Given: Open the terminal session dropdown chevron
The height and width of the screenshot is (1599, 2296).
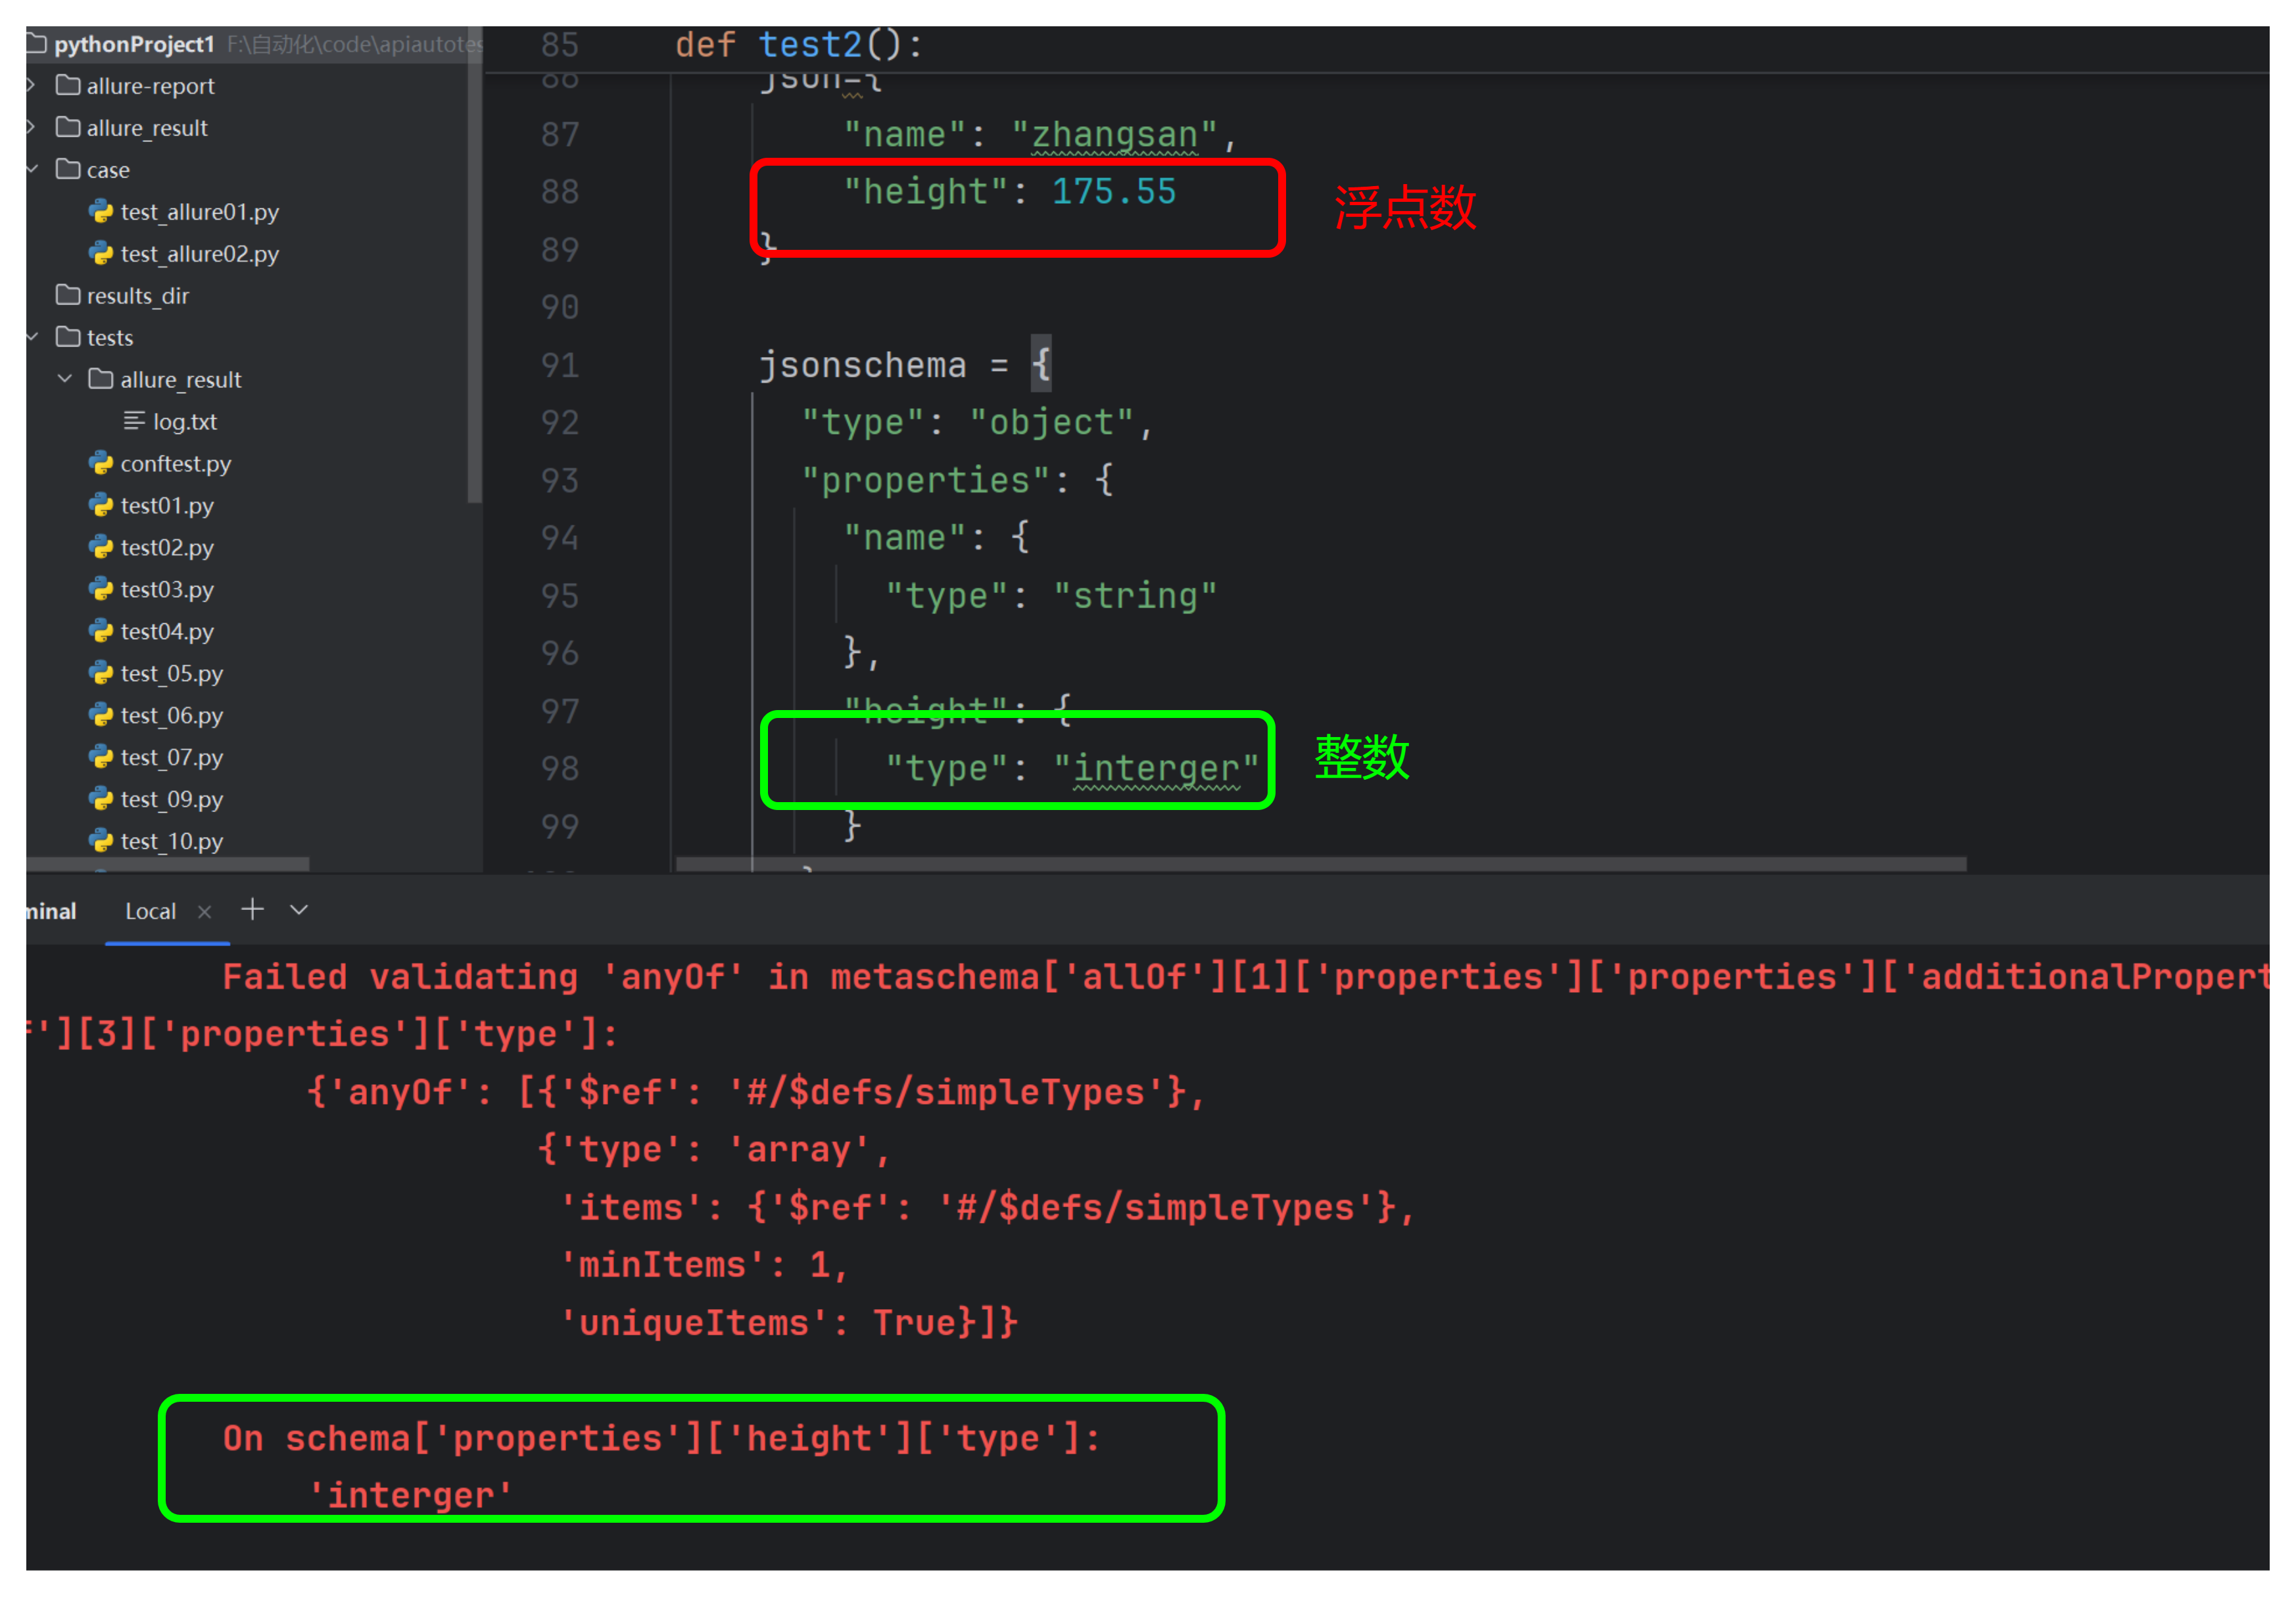Looking at the screenshot, I should click(x=299, y=910).
